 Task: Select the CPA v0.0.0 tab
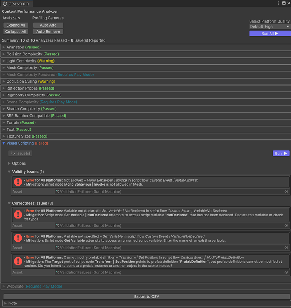click(16, 4)
